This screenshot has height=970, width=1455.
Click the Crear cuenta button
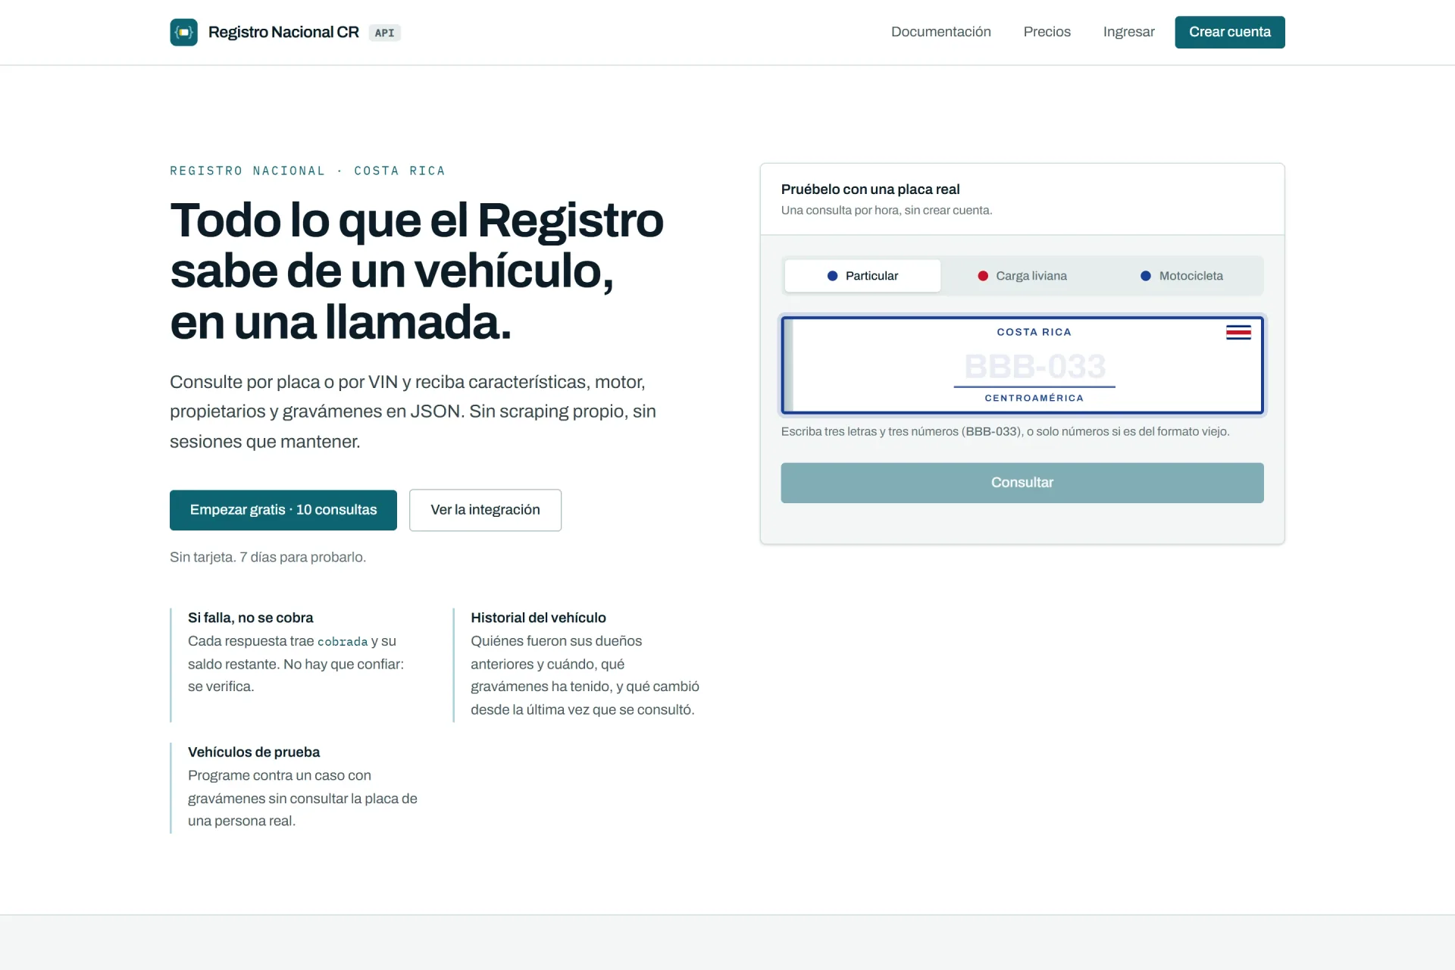pos(1229,32)
